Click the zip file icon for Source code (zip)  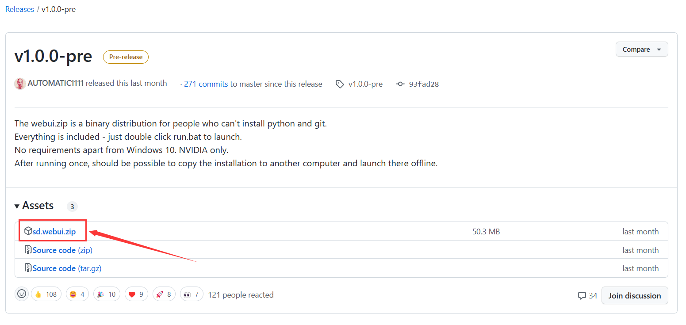click(28, 250)
